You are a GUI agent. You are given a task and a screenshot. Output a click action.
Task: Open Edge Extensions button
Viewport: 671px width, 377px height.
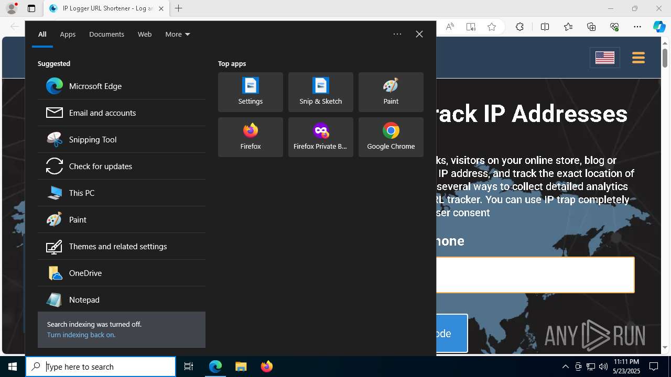click(520, 27)
